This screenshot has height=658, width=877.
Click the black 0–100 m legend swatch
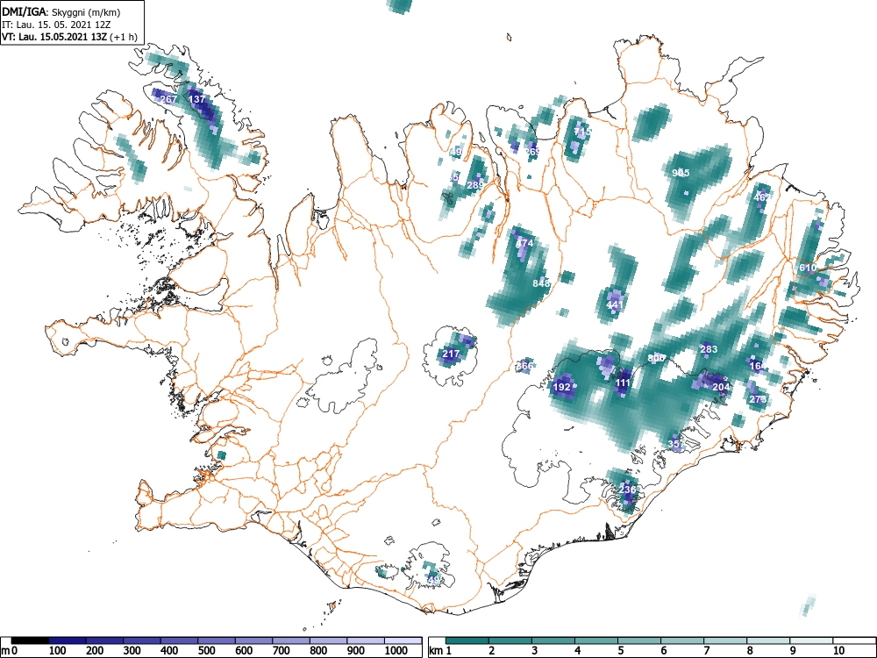coord(30,640)
